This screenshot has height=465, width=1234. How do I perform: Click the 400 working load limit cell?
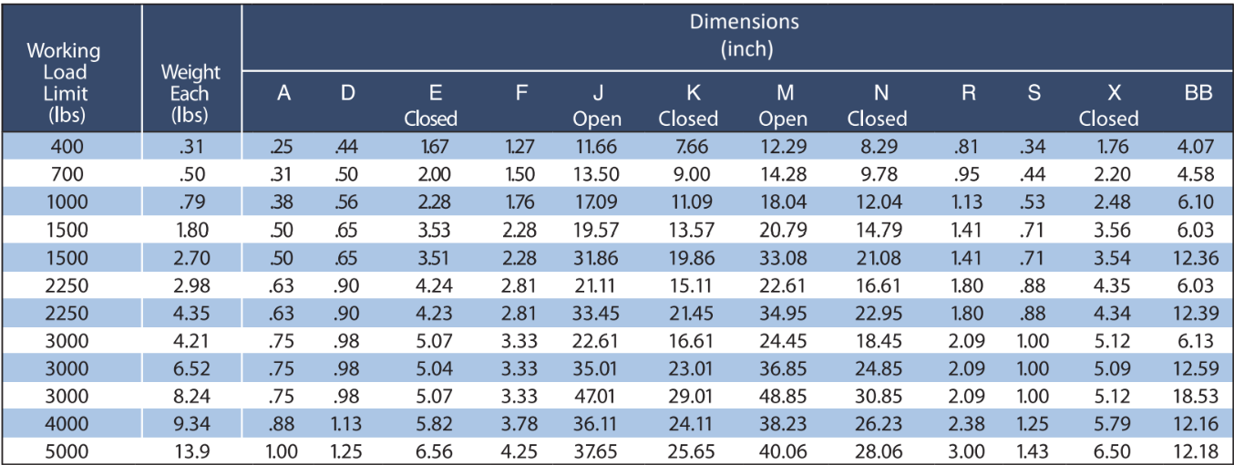pyautogui.click(x=71, y=147)
